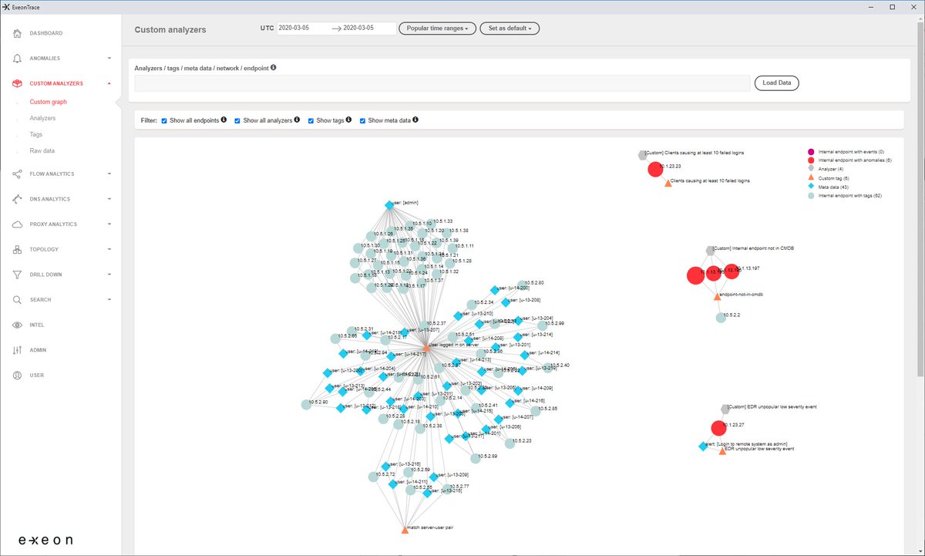
Task: Open the Custom graph page
Action: pyautogui.click(x=49, y=101)
